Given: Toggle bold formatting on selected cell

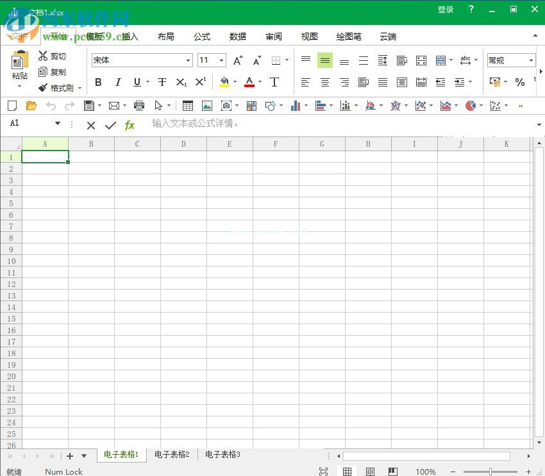Looking at the screenshot, I should coord(98,82).
